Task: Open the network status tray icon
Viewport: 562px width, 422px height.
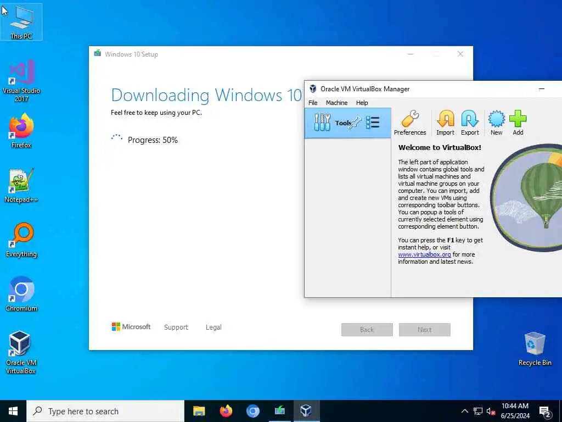Action: (x=478, y=411)
